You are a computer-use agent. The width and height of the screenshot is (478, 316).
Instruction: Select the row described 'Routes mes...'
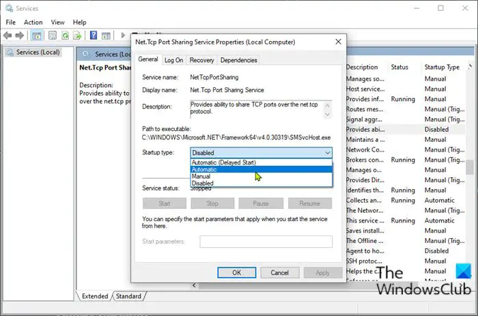[406, 109]
